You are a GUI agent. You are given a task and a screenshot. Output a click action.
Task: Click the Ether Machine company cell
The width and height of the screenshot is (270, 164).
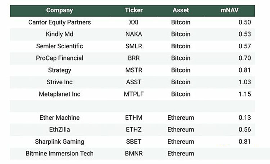[x=59, y=118]
